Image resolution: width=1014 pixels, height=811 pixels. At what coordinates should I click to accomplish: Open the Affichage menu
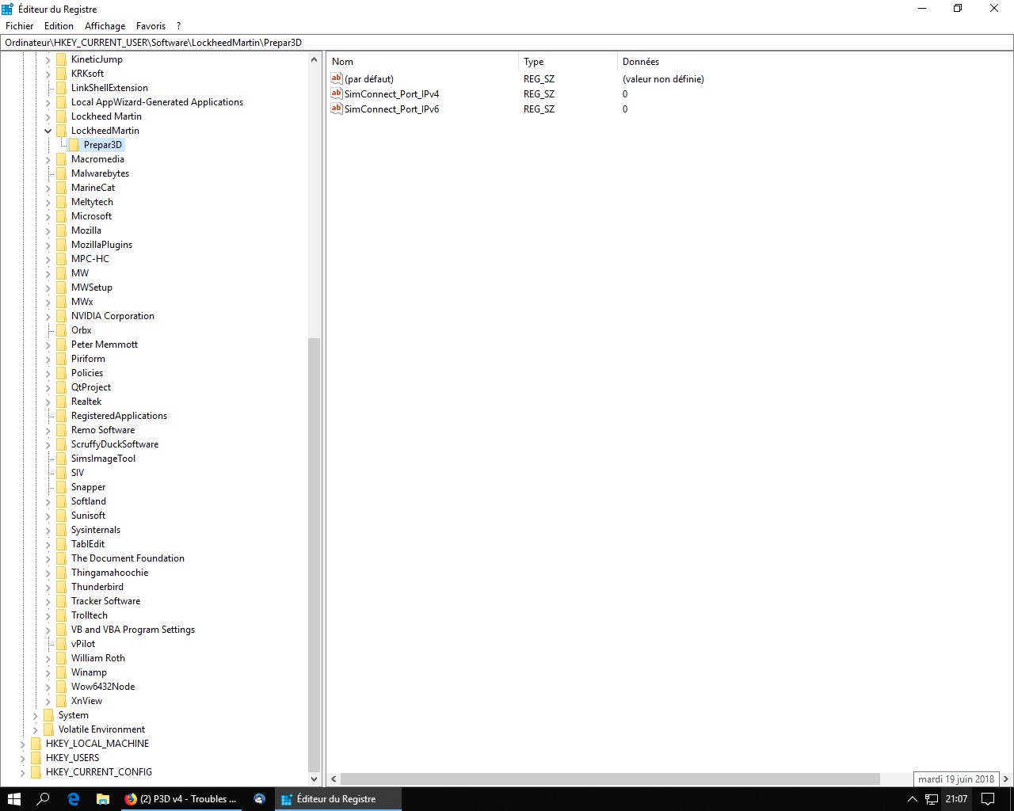tap(105, 26)
